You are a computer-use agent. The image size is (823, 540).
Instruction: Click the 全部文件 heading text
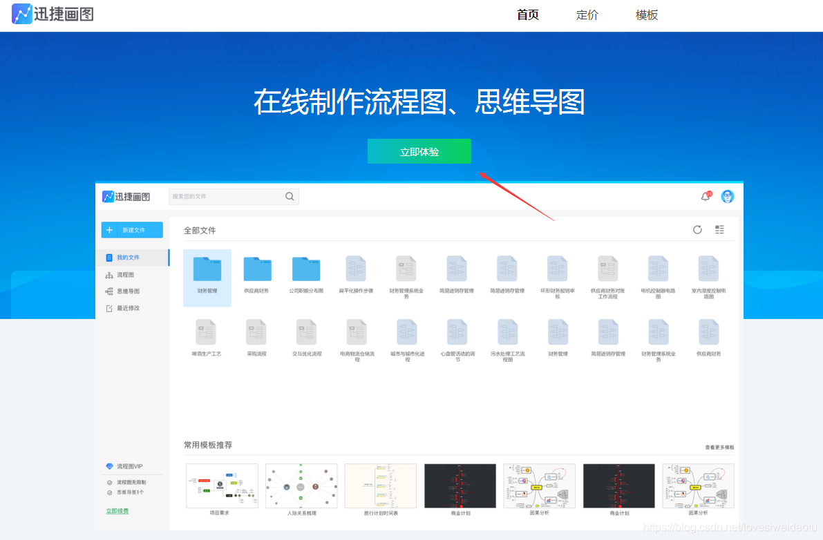pyautogui.click(x=200, y=230)
